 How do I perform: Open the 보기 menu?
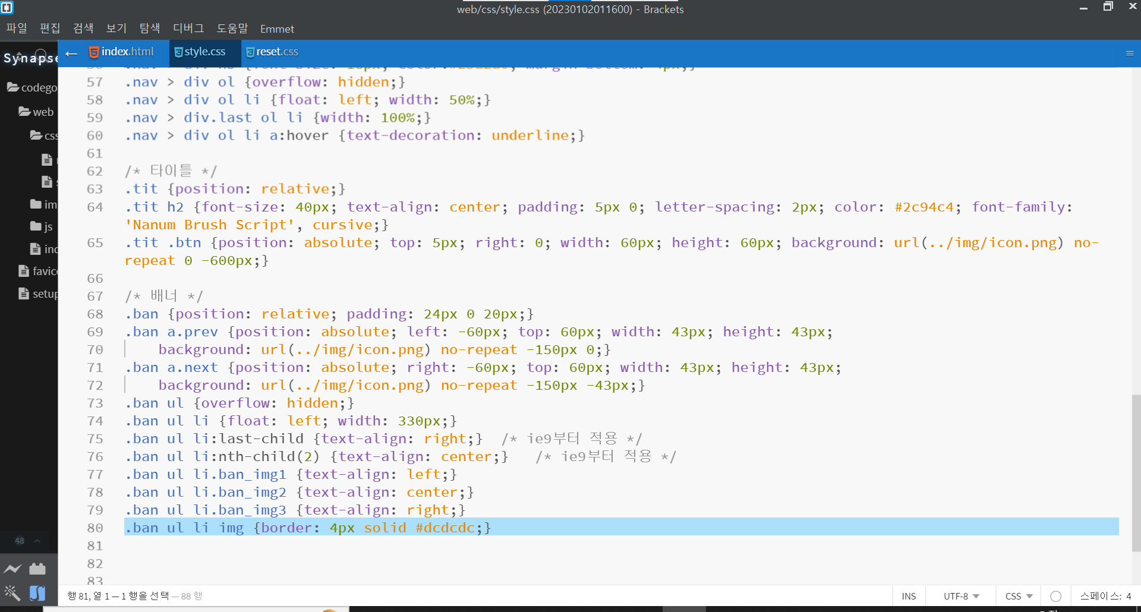tap(116, 29)
